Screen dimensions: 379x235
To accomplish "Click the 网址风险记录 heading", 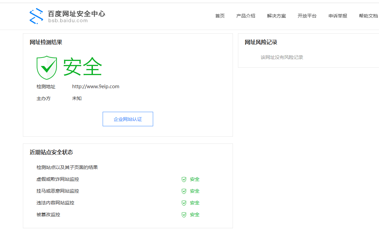I will (261, 42).
